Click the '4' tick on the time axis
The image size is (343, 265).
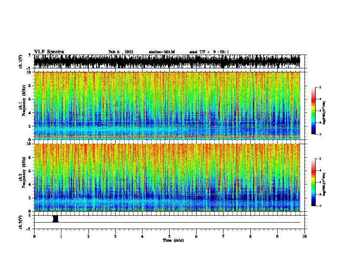click(x=142, y=236)
